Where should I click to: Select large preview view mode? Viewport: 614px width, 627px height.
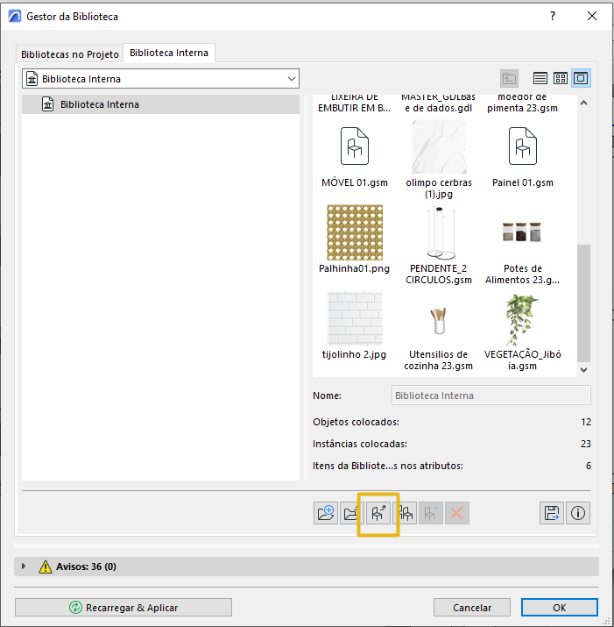point(581,78)
